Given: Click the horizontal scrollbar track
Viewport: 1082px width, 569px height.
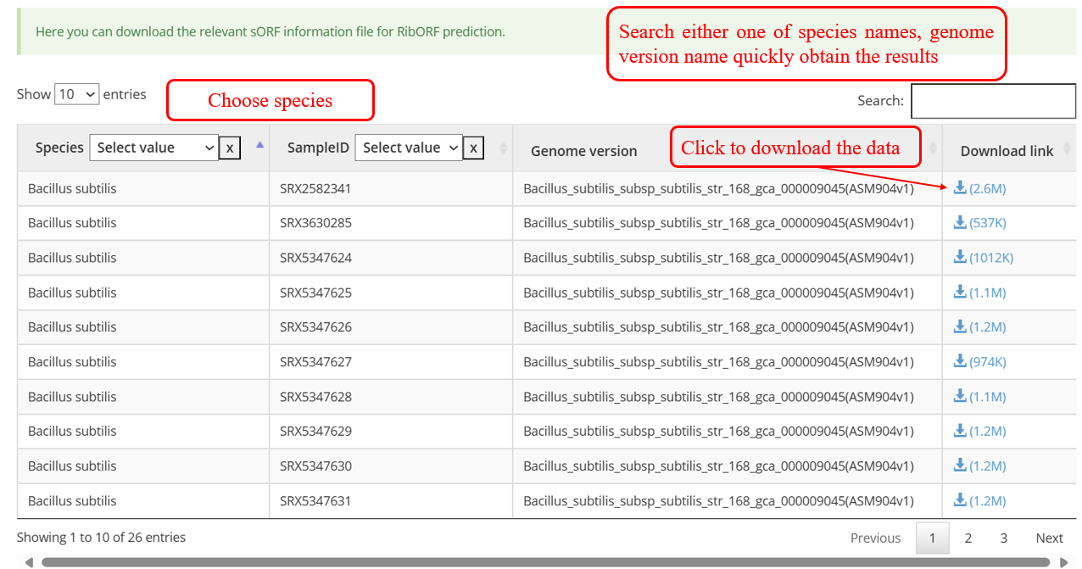Looking at the screenshot, I should point(543,562).
